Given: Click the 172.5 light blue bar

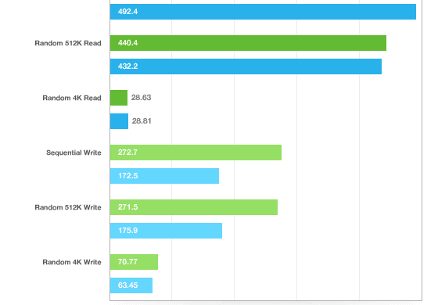Looking at the screenshot, I should (x=164, y=176).
